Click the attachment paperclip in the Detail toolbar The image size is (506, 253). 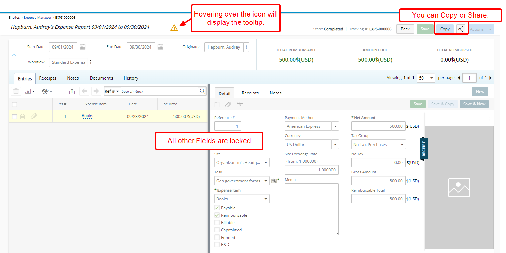(228, 105)
